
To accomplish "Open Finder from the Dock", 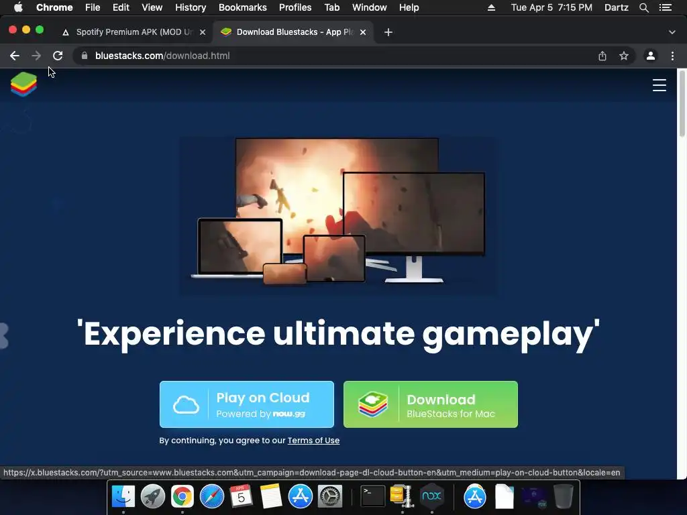I will click(x=123, y=497).
